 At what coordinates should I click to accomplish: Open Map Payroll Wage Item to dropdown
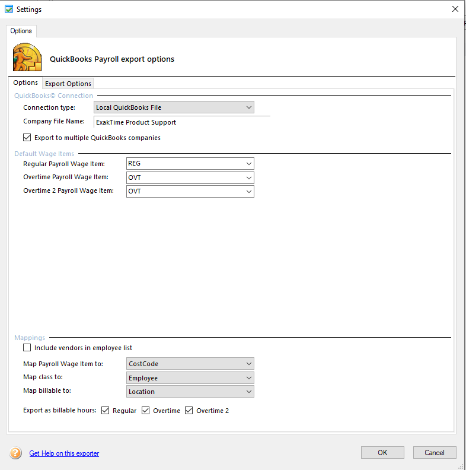tap(190, 364)
